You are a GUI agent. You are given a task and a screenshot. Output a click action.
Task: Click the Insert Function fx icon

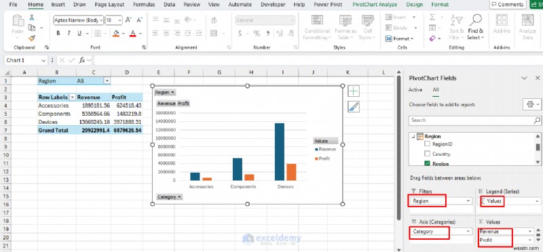[x=82, y=60]
